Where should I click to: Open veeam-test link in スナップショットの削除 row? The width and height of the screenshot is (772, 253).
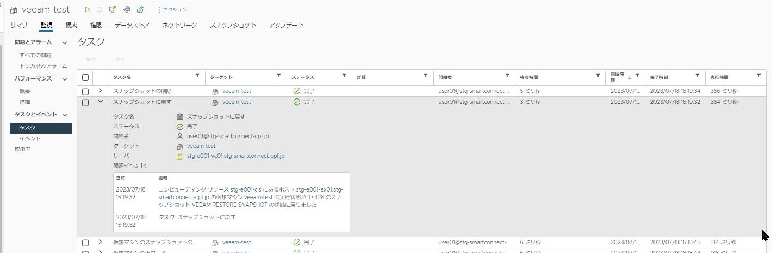coord(236,91)
